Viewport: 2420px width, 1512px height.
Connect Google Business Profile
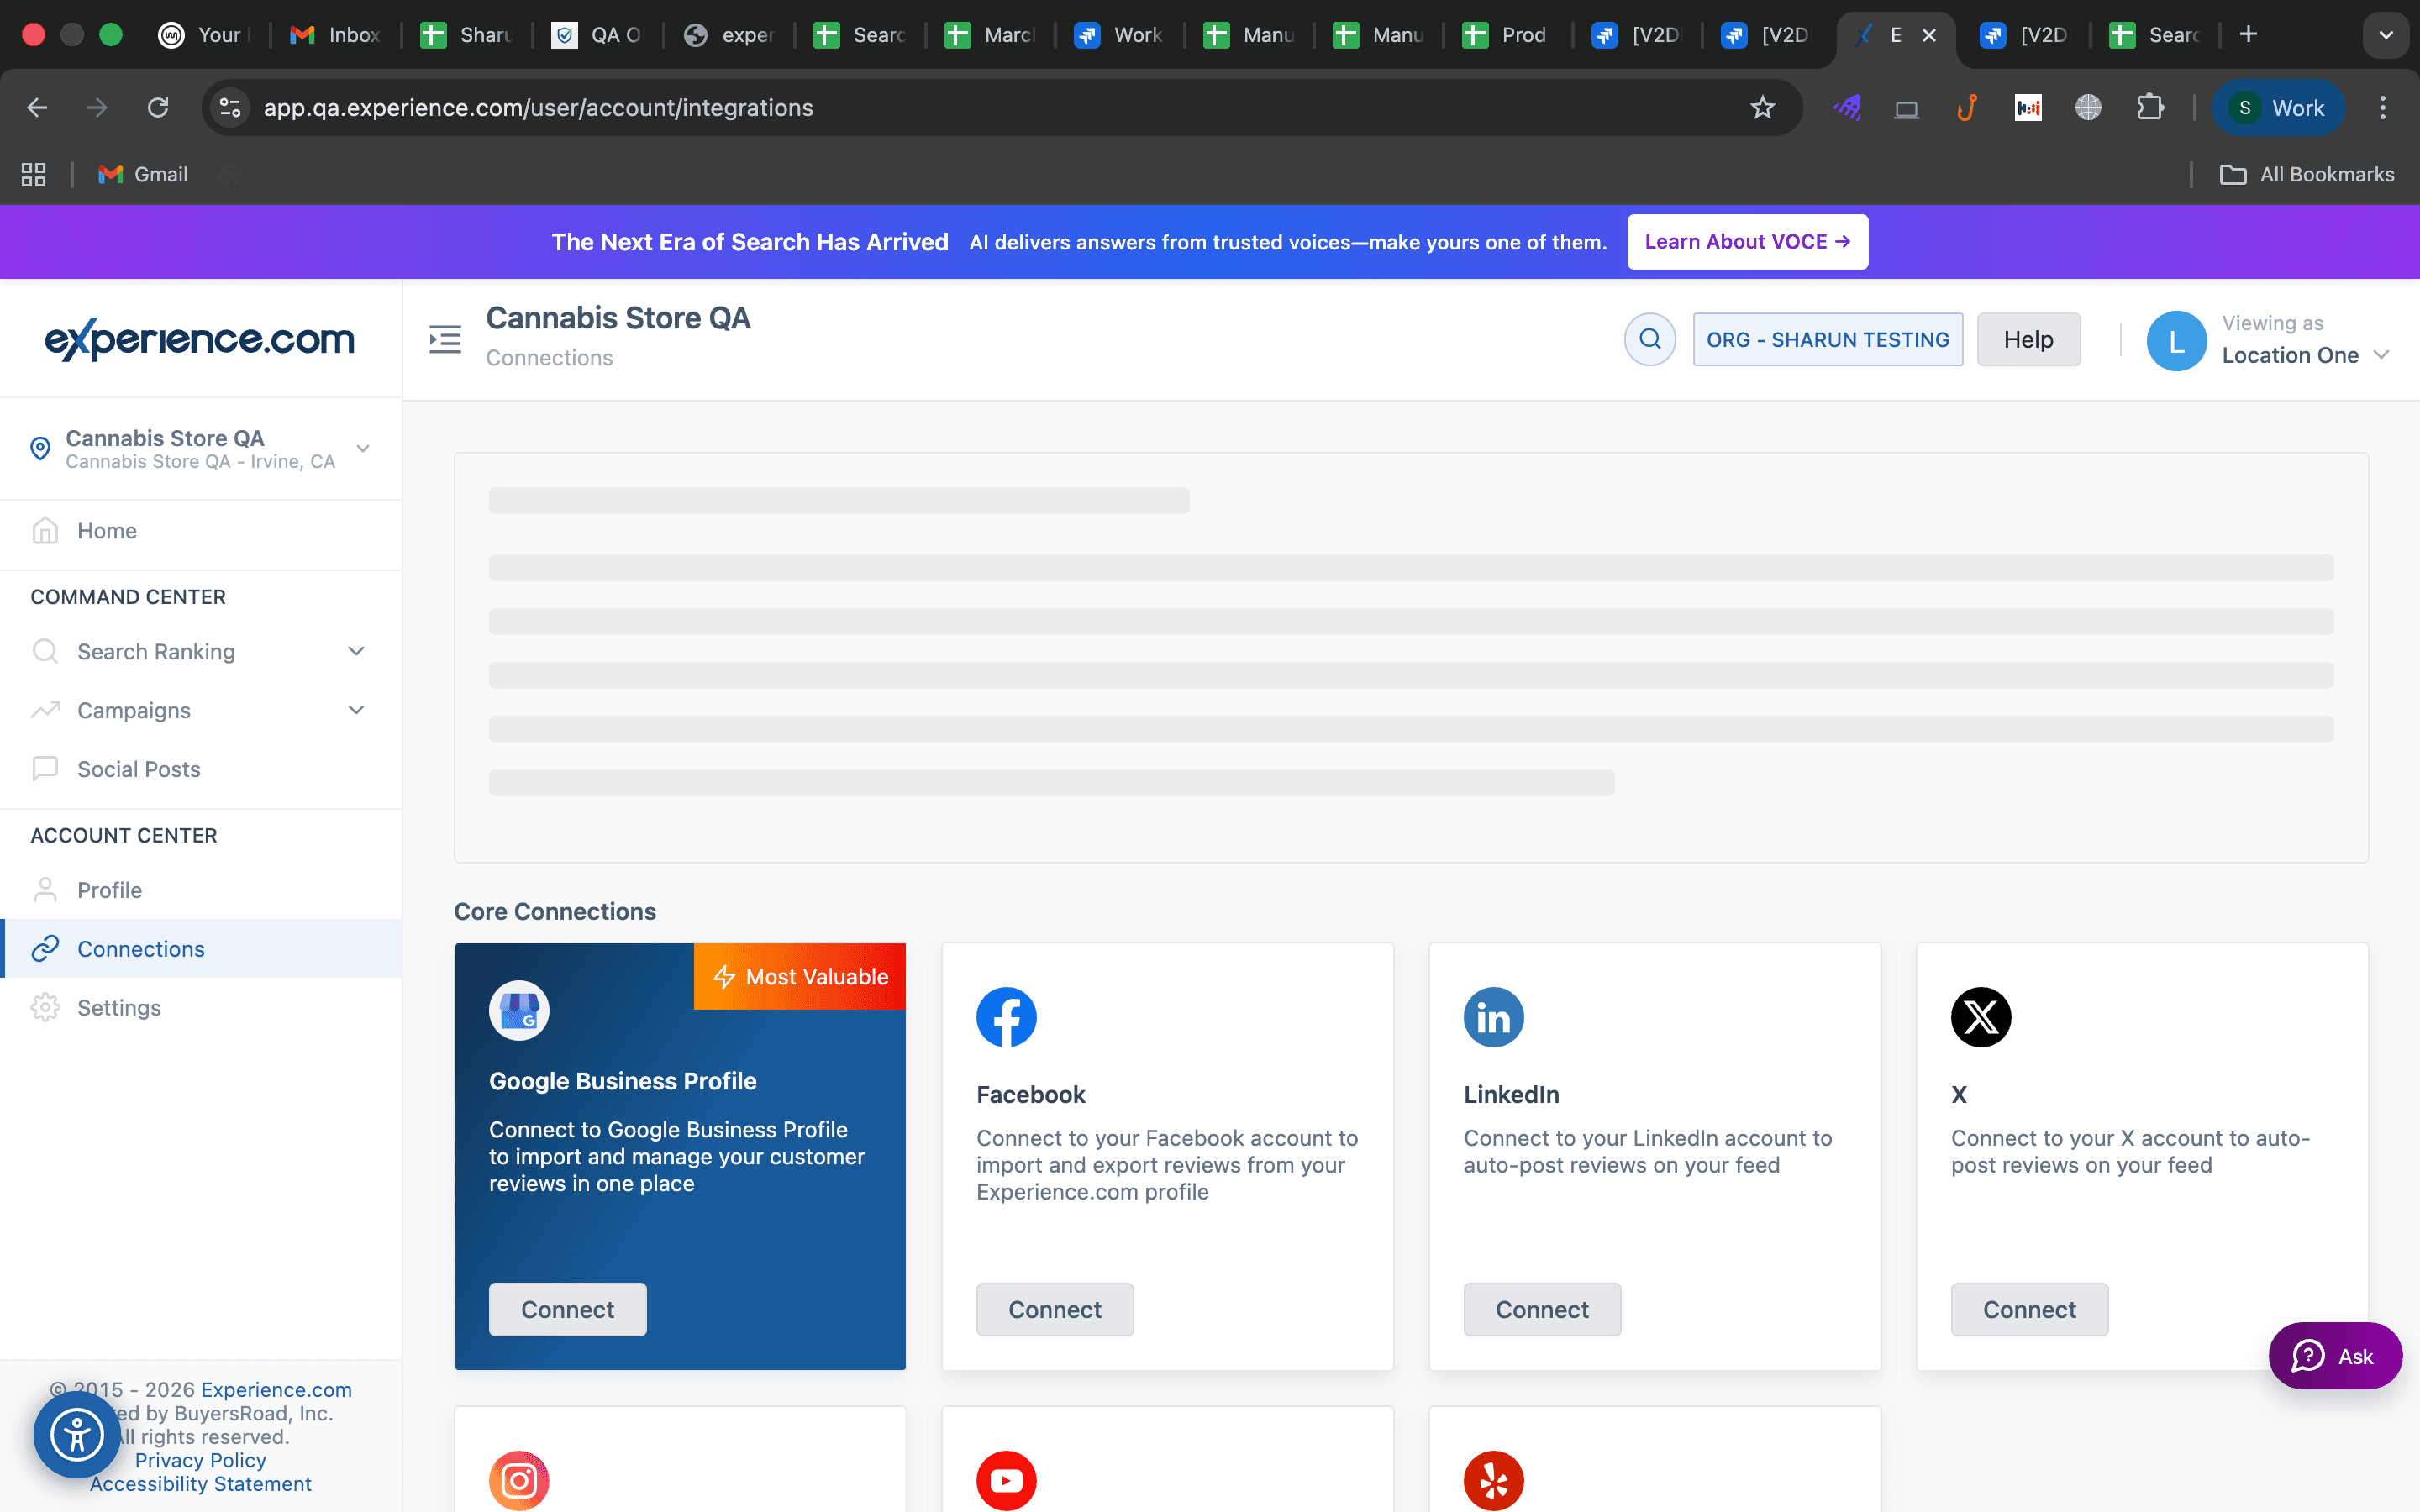point(567,1309)
